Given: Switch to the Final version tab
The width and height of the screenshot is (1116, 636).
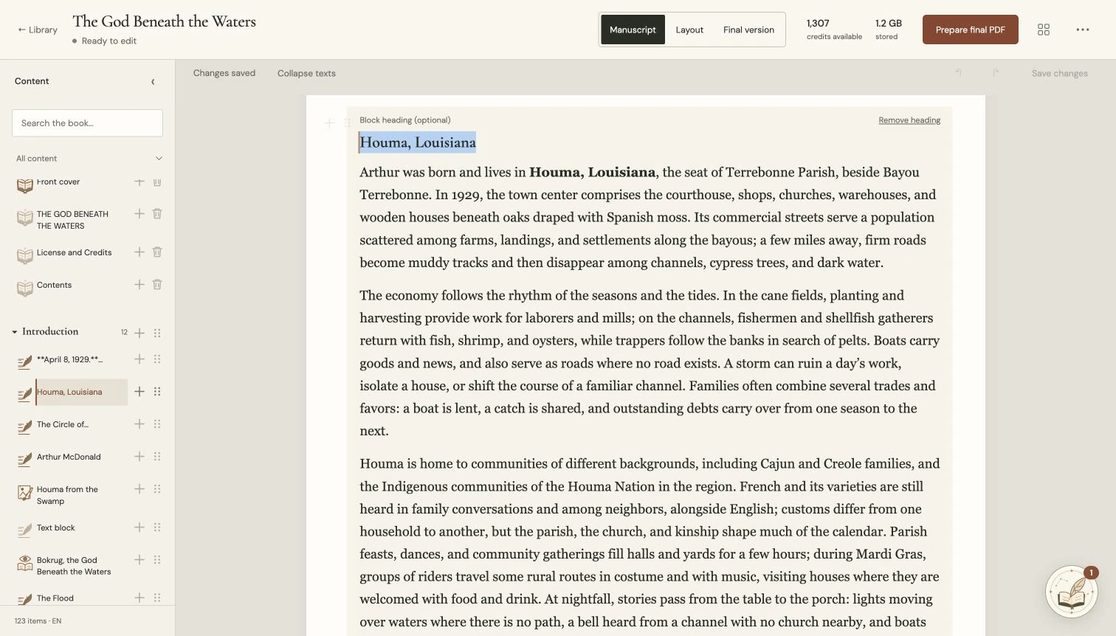Looking at the screenshot, I should point(748,30).
